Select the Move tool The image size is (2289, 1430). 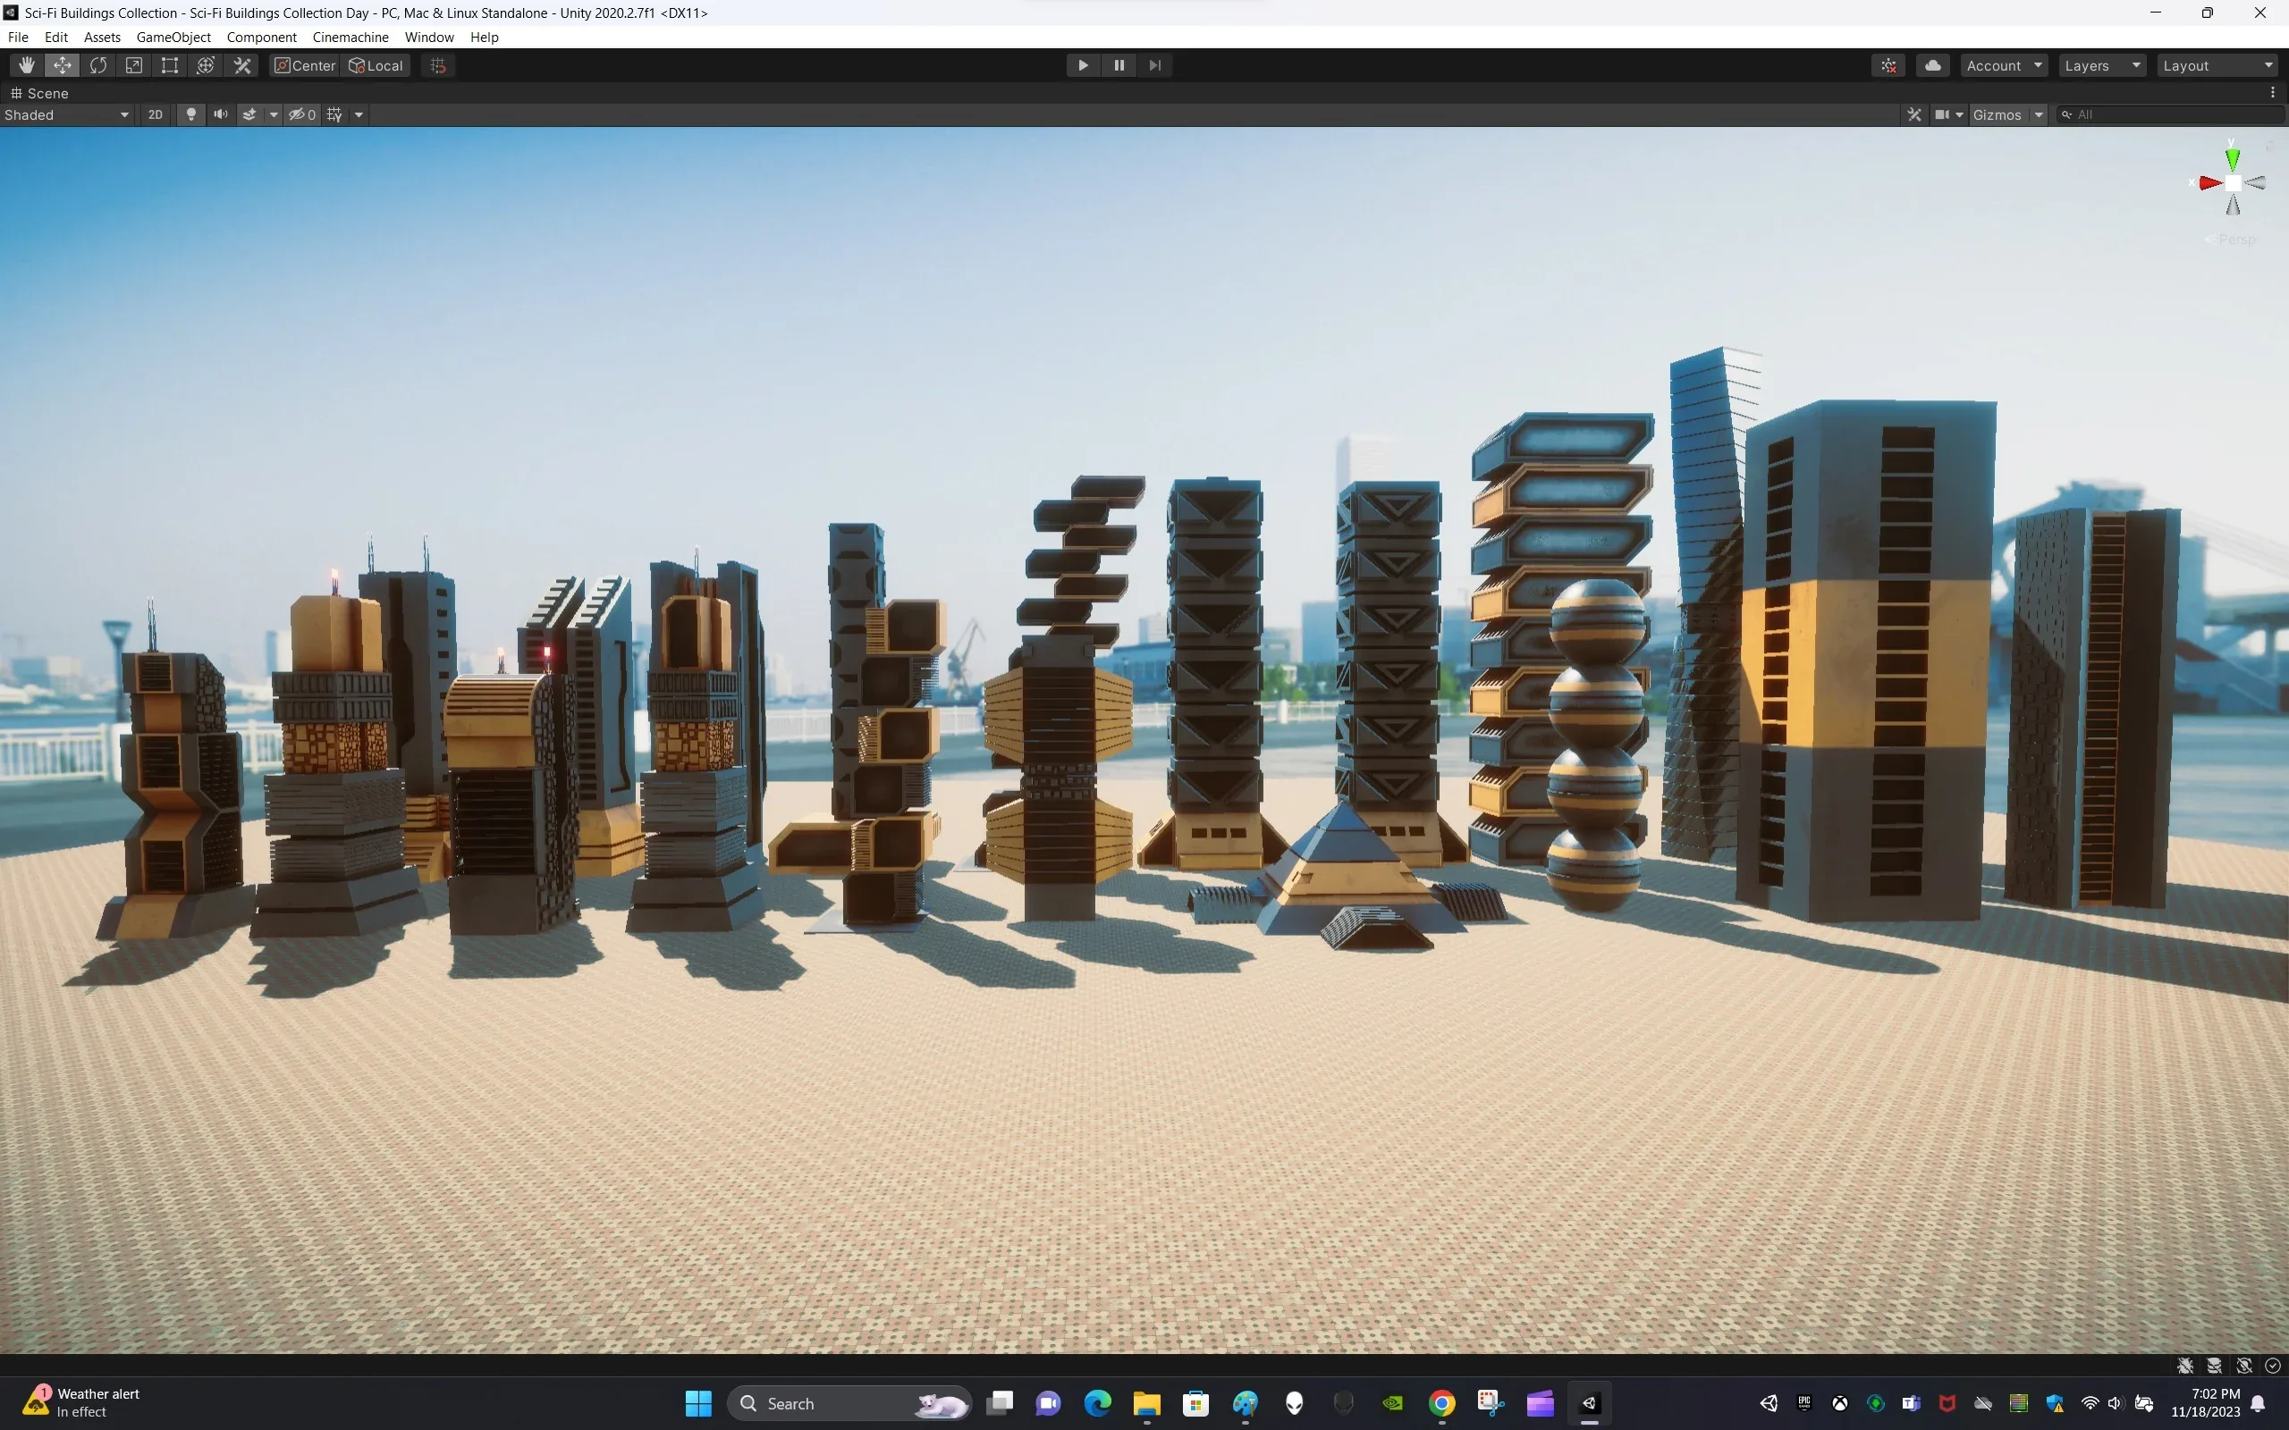click(x=63, y=64)
